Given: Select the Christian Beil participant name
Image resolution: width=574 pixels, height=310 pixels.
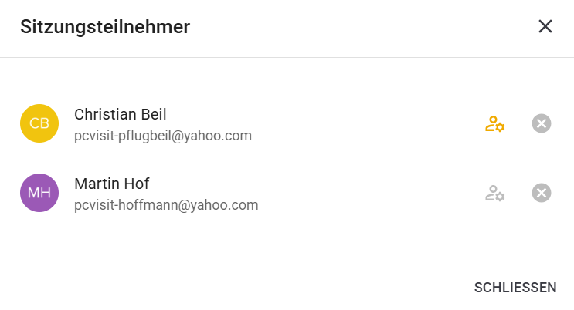Looking at the screenshot, I should pos(120,114).
